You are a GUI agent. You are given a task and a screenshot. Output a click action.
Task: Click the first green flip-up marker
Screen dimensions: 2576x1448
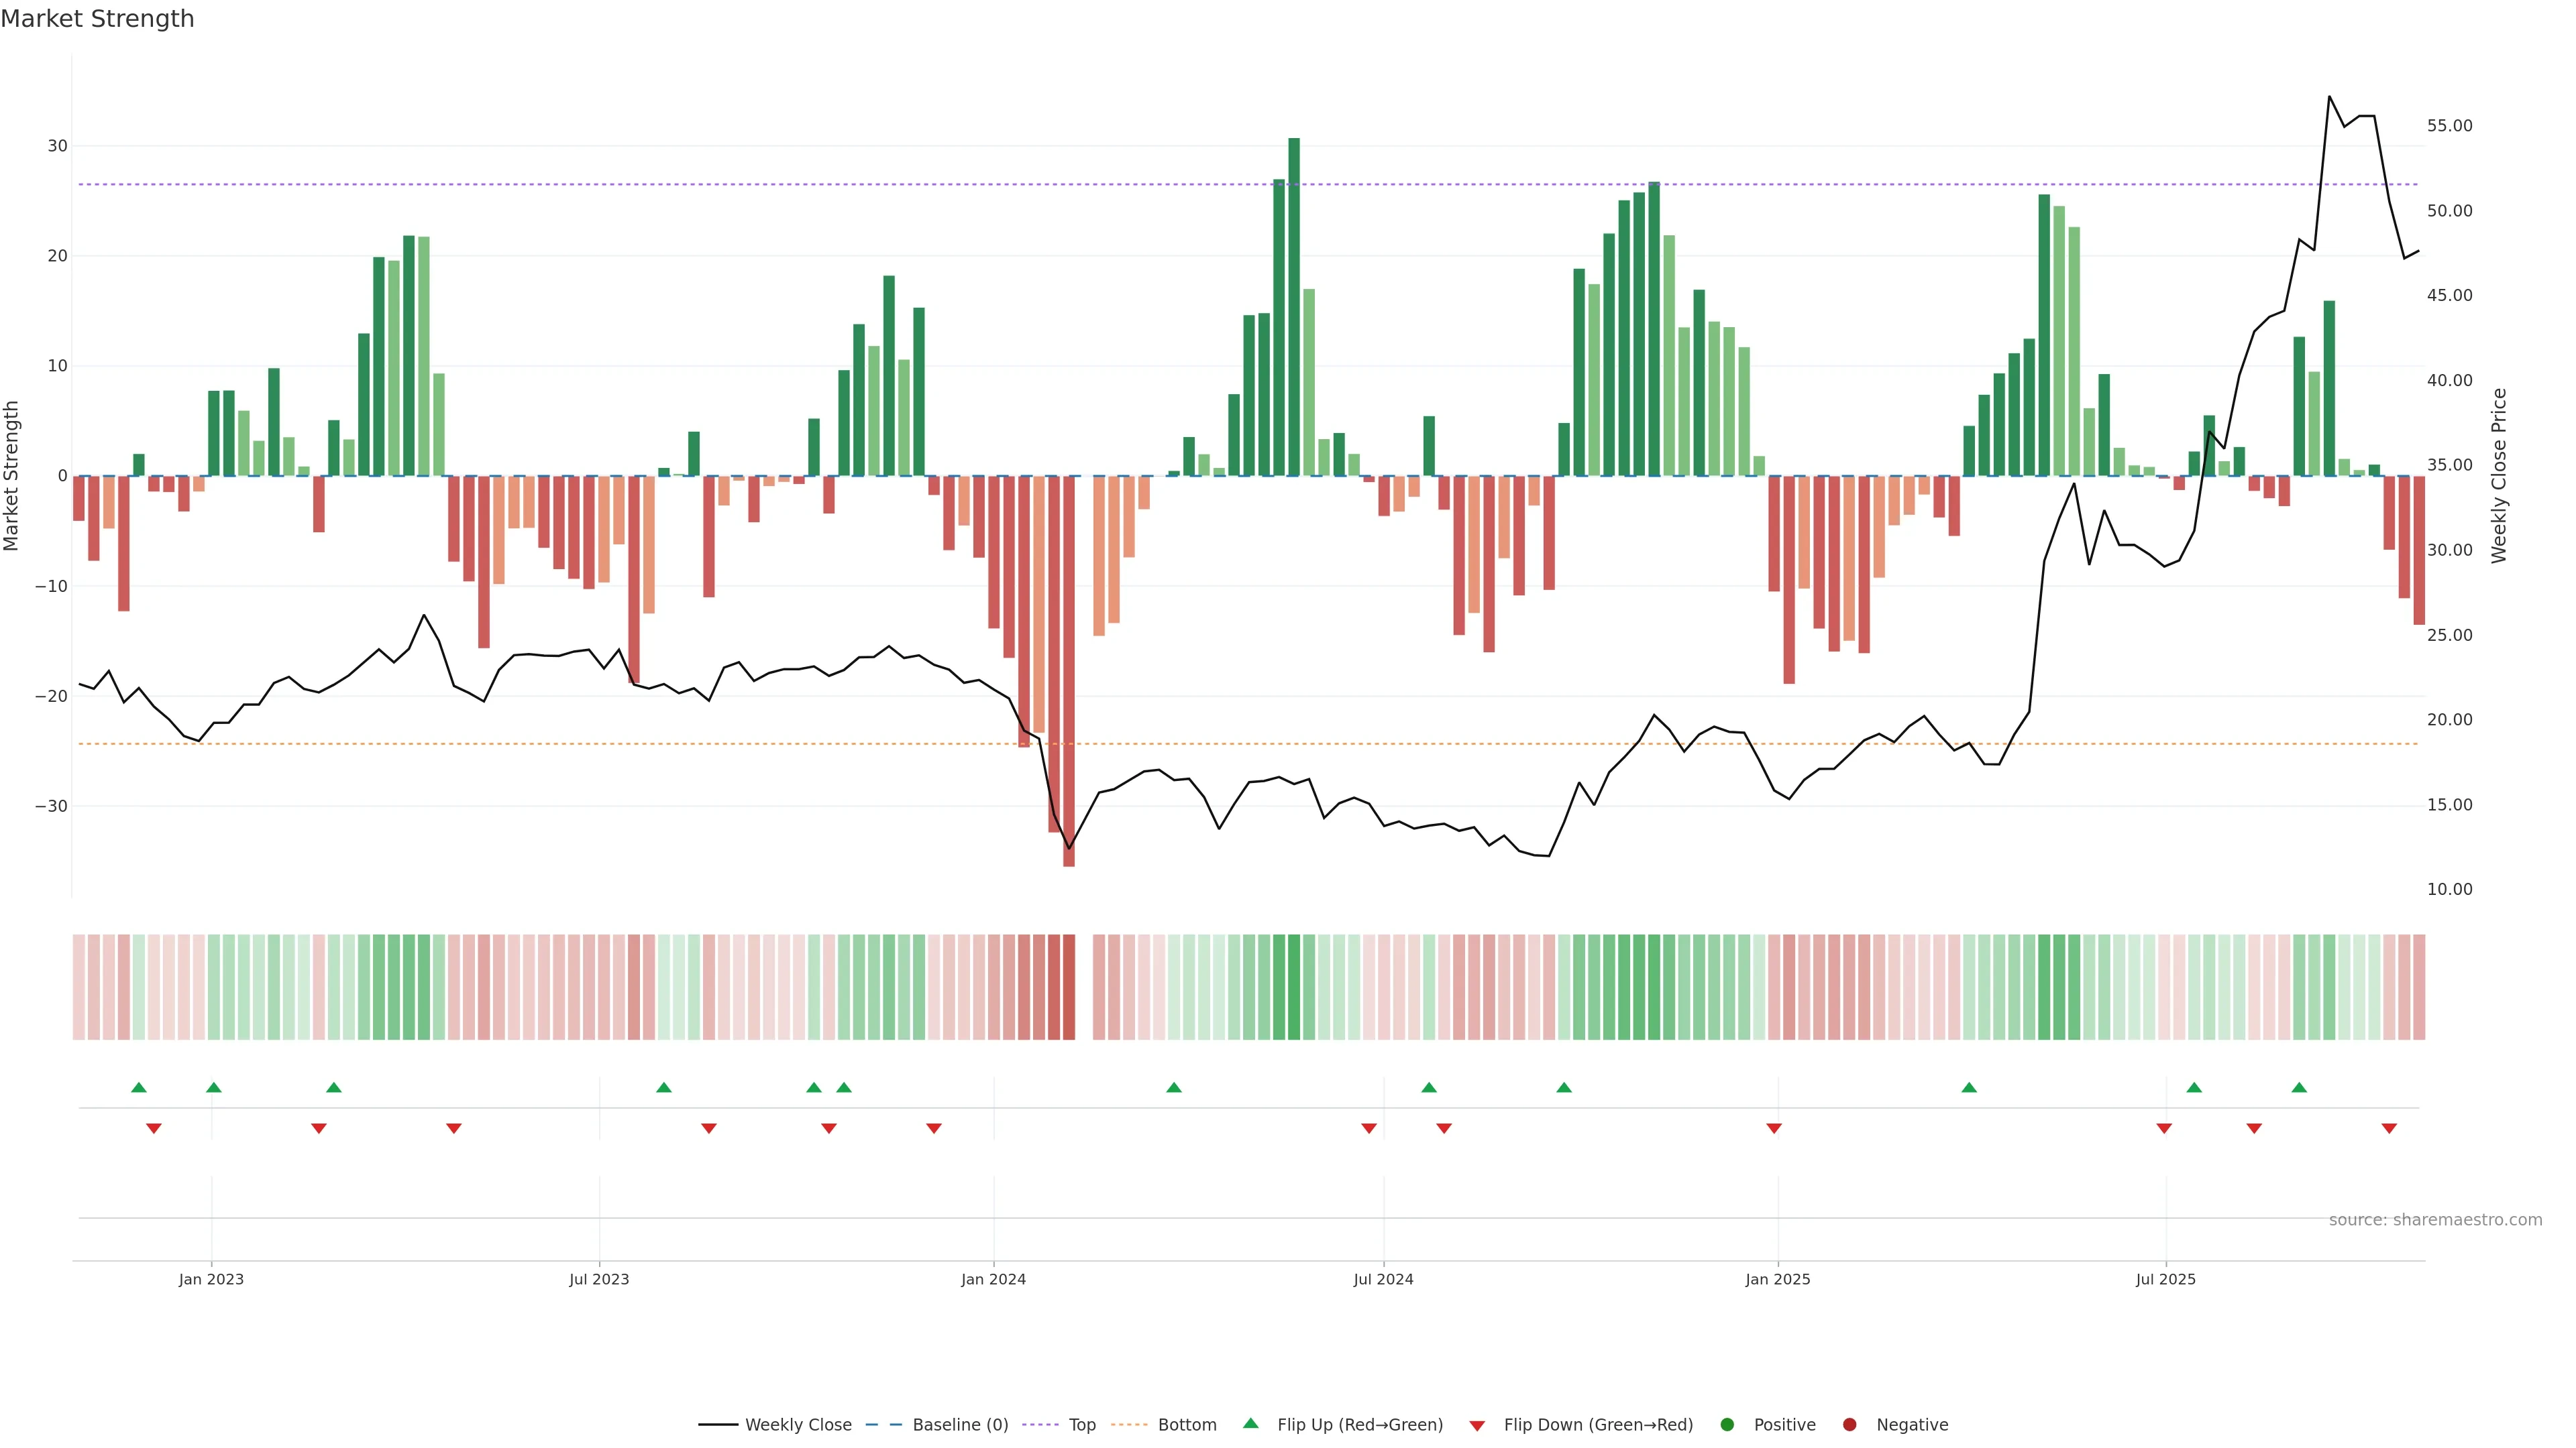(139, 1087)
